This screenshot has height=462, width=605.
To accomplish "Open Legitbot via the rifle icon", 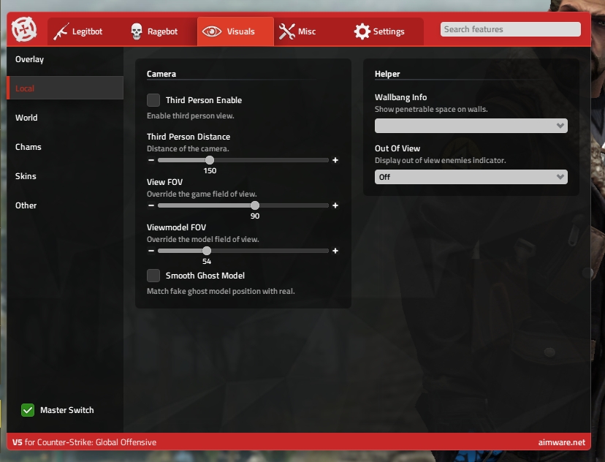I will (61, 31).
